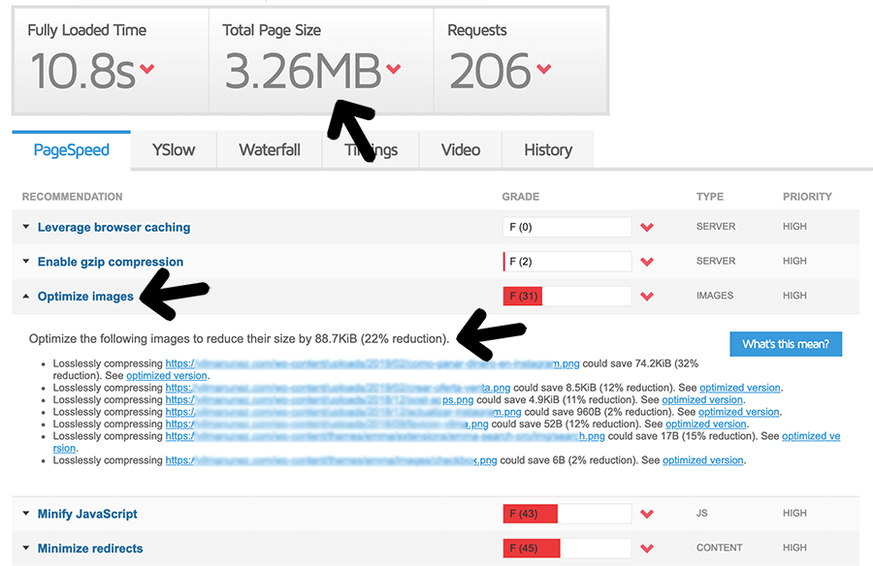Switch to the History tab
Image resolution: width=873 pixels, height=566 pixels.
547,150
